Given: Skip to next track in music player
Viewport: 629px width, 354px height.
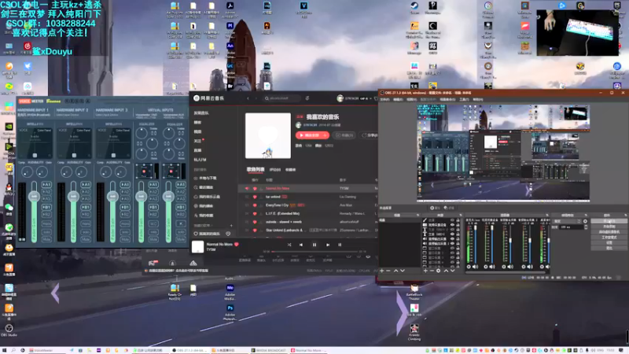Looking at the screenshot, I should [329, 245].
